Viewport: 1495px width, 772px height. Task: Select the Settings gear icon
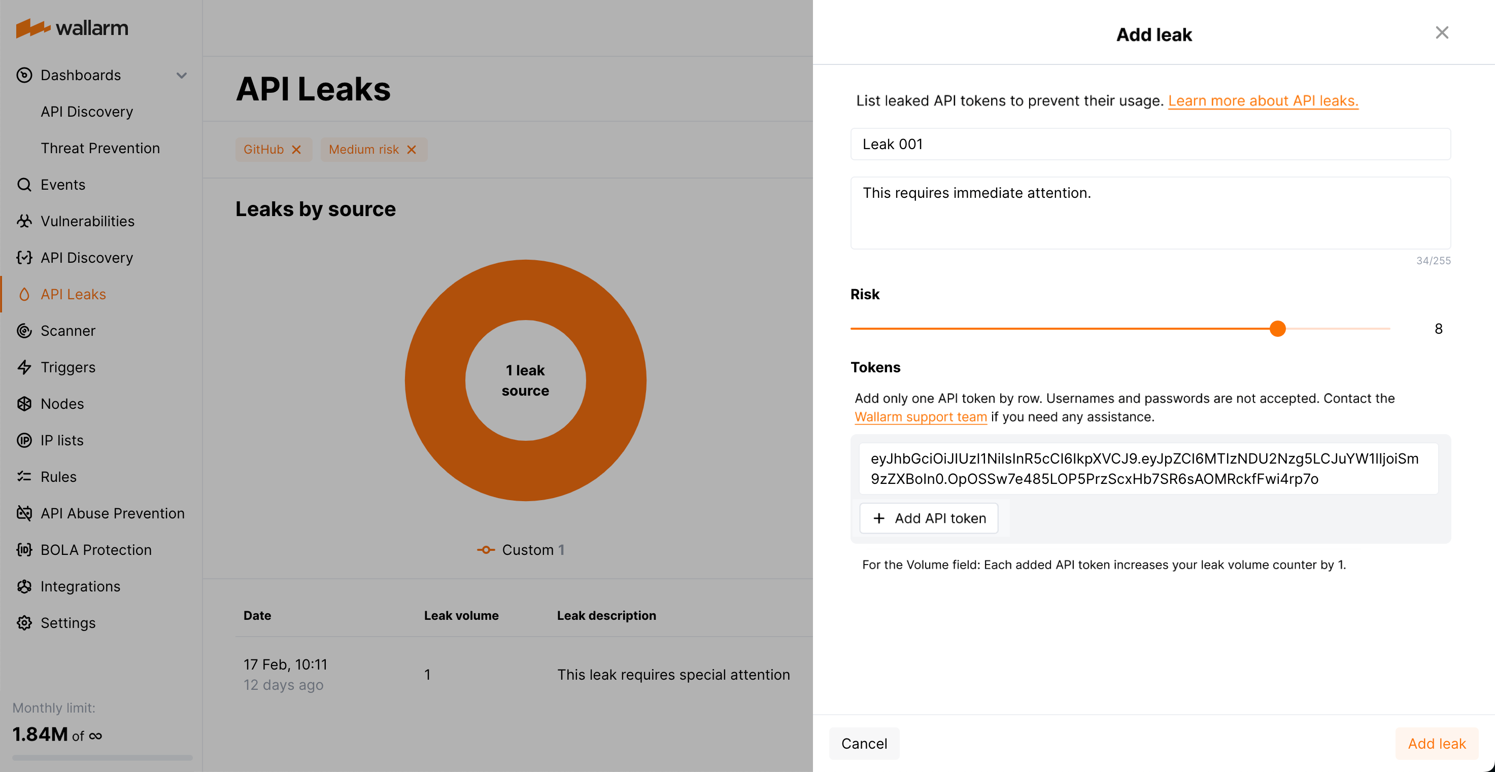coord(24,622)
